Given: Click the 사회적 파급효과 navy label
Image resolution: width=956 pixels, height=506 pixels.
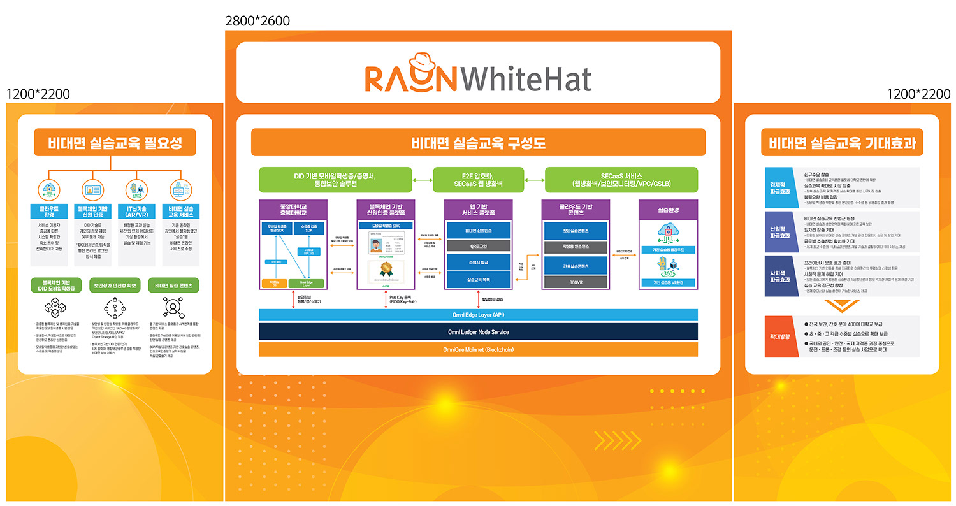Looking at the screenshot, I should [x=782, y=277].
